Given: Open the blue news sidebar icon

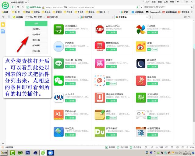Looking at the screenshot, I should click(x=3, y=31).
